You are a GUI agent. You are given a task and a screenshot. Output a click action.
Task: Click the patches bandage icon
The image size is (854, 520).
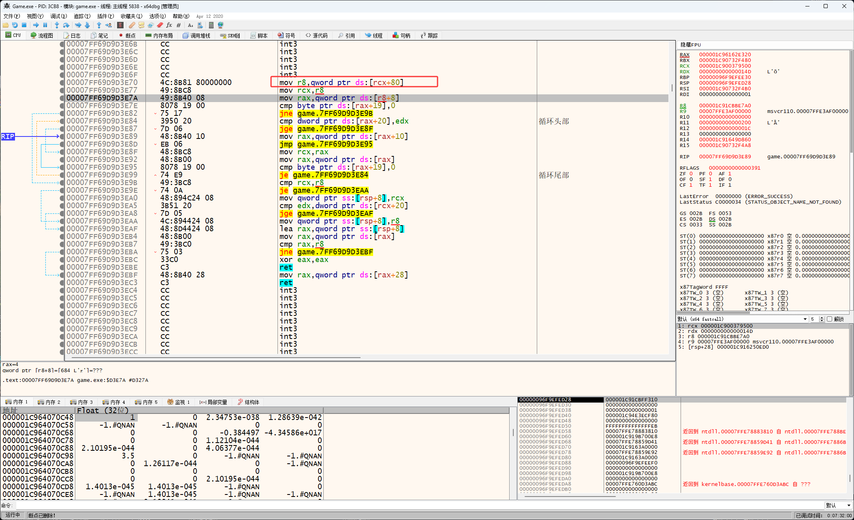[x=132, y=25]
